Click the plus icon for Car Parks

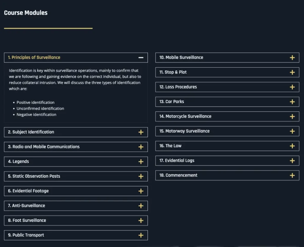pyautogui.click(x=293, y=102)
